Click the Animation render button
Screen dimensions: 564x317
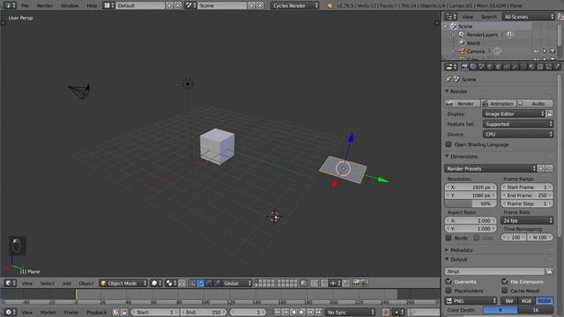pos(499,104)
